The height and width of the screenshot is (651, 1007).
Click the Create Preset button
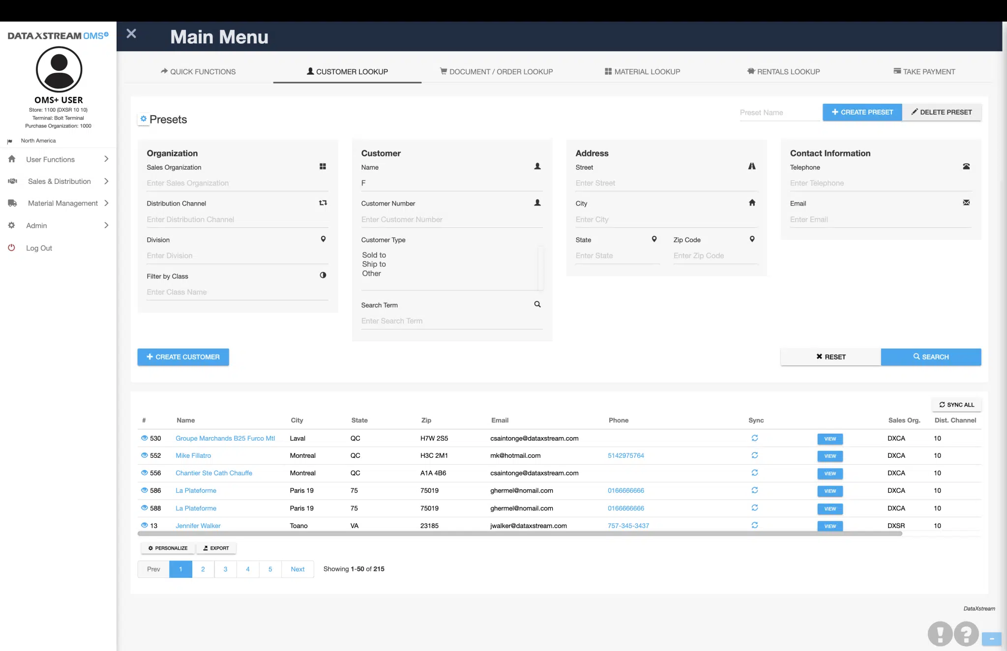click(862, 112)
